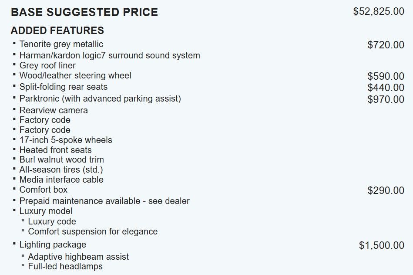Select Harman/kardon logic7 surround sound system

pyautogui.click(x=110, y=55)
